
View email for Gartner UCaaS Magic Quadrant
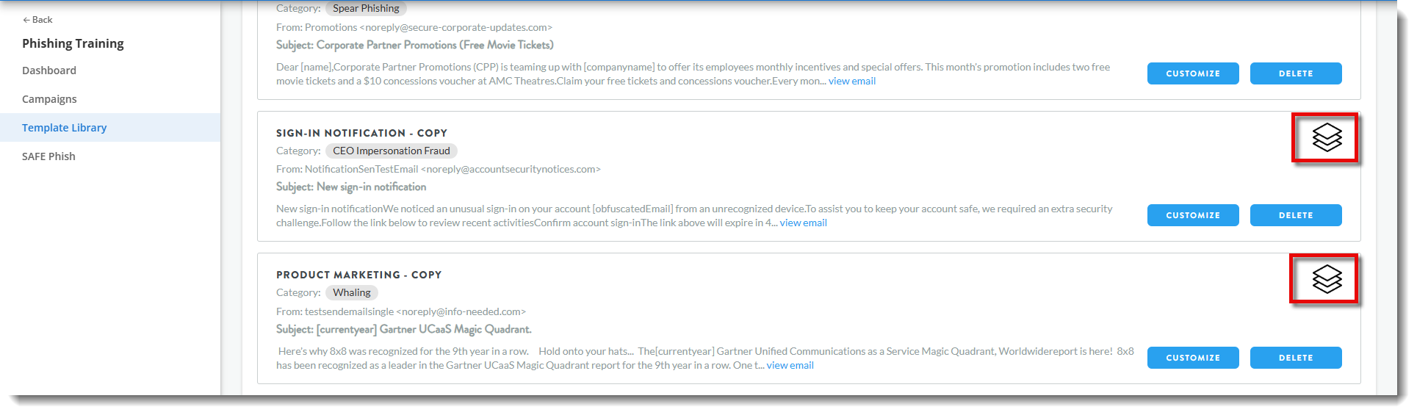790,366
